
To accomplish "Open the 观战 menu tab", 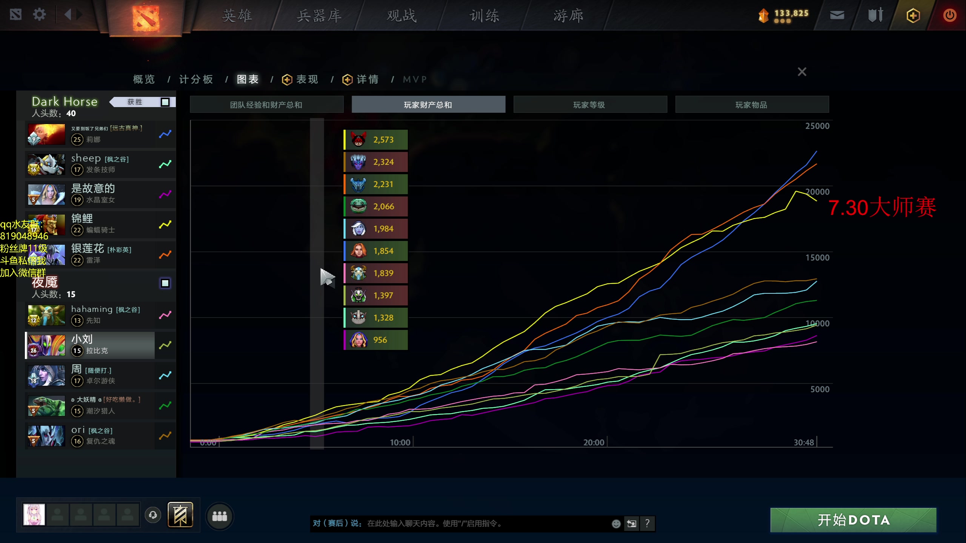I will (x=401, y=16).
